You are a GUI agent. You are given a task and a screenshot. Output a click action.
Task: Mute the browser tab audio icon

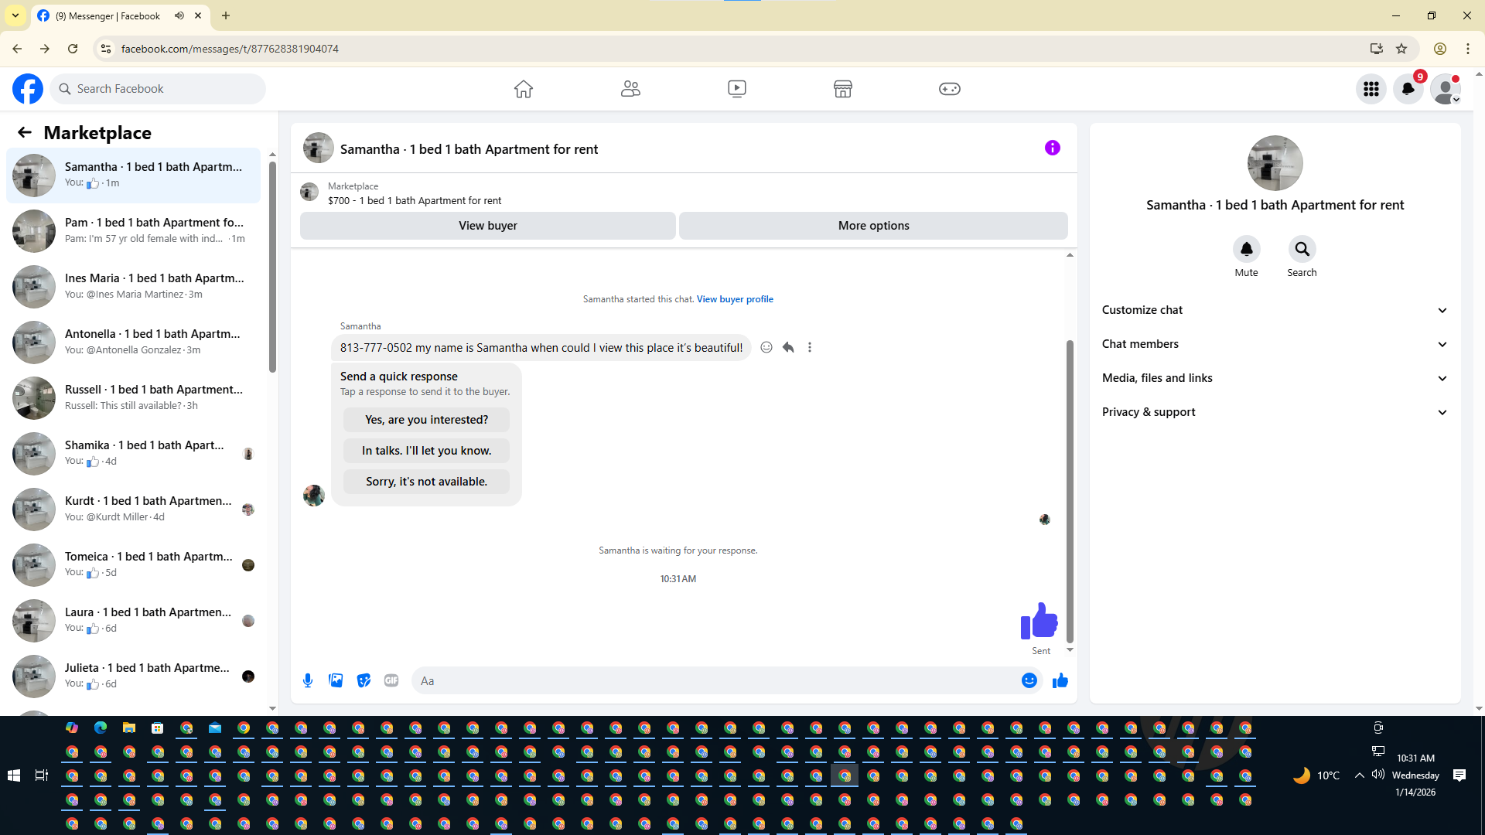[179, 15]
